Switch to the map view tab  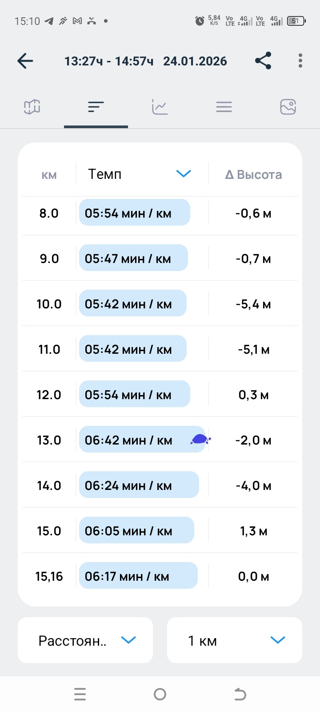click(32, 107)
